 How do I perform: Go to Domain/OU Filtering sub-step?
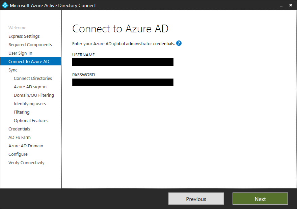point(34,95)
